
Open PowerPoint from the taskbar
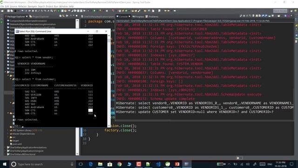[x=177, y=164]
